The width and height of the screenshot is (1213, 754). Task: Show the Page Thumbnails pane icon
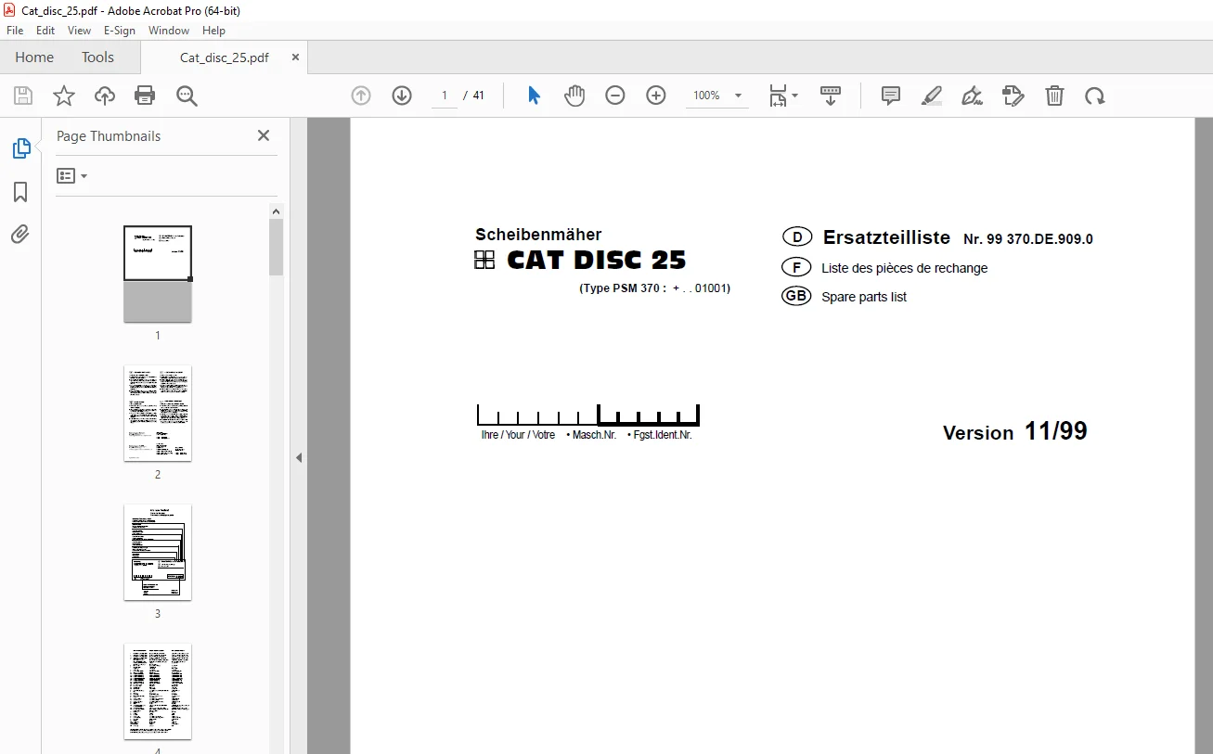click(20, 148)
